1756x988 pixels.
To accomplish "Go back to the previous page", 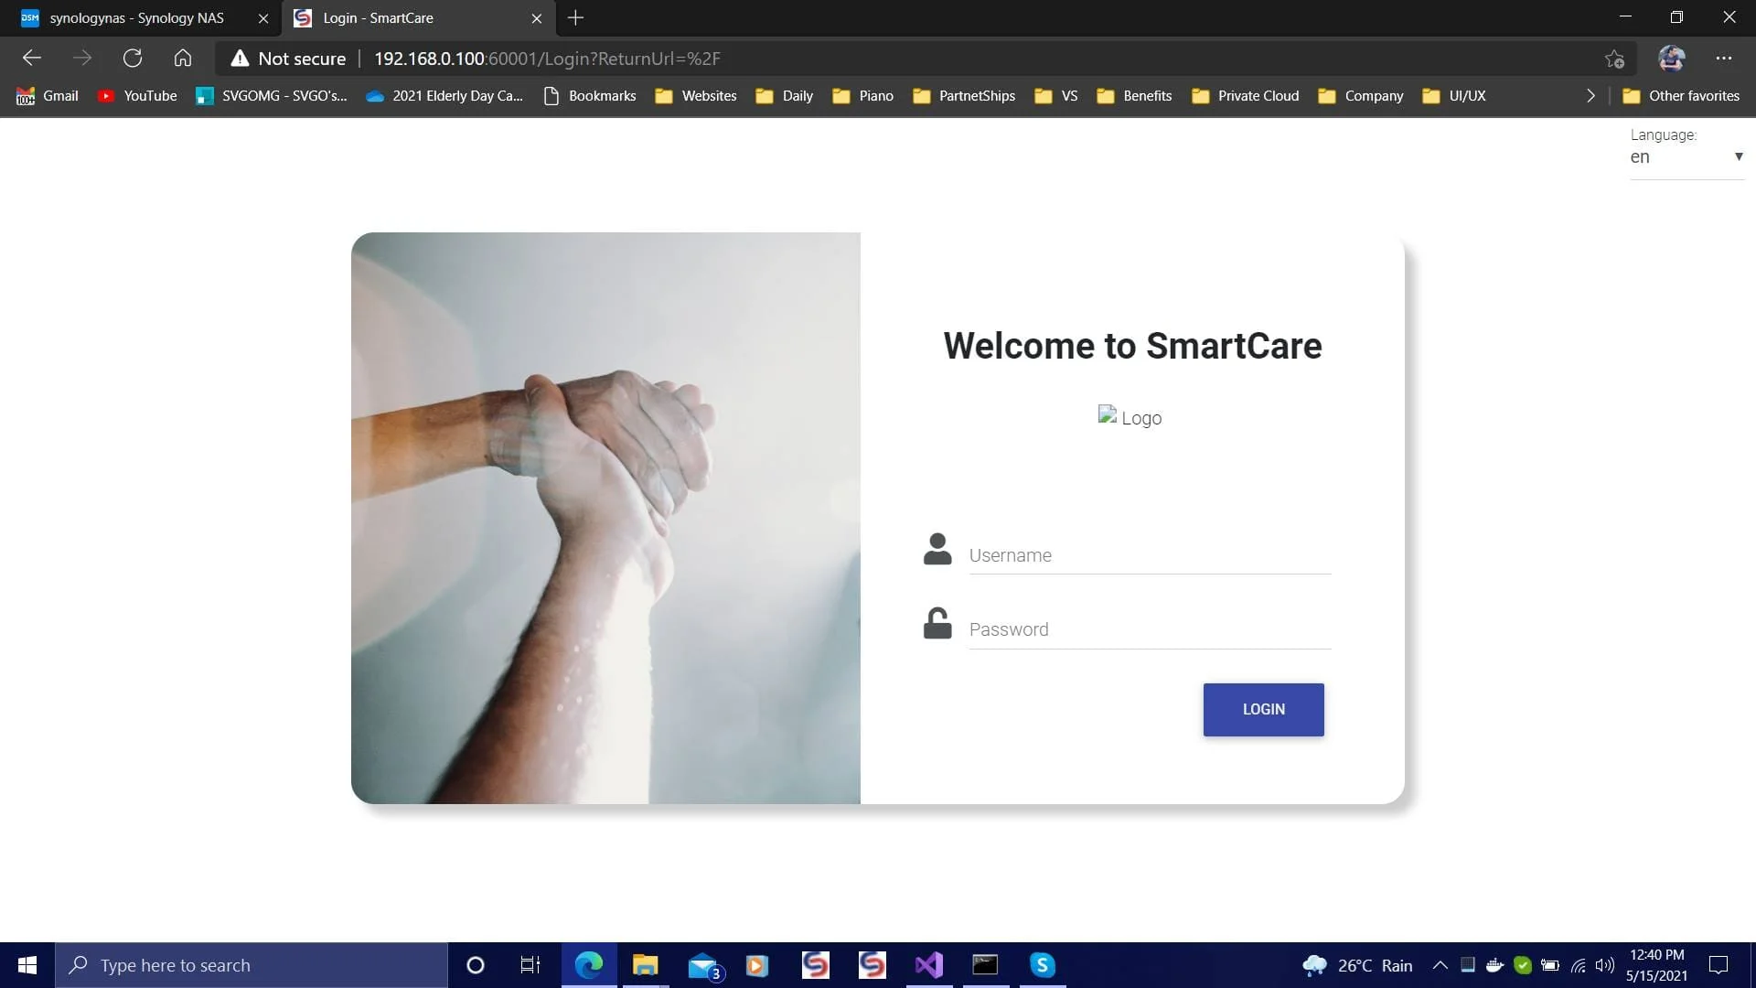I will click(x=32, y=59).
